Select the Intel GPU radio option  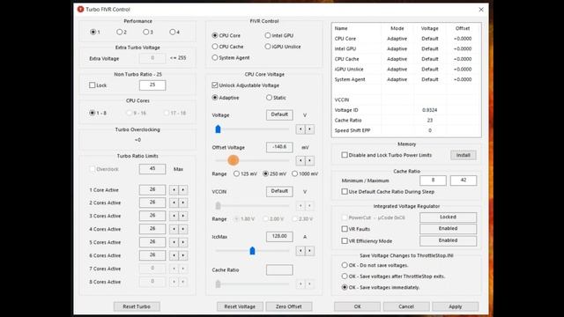point(268,35)
